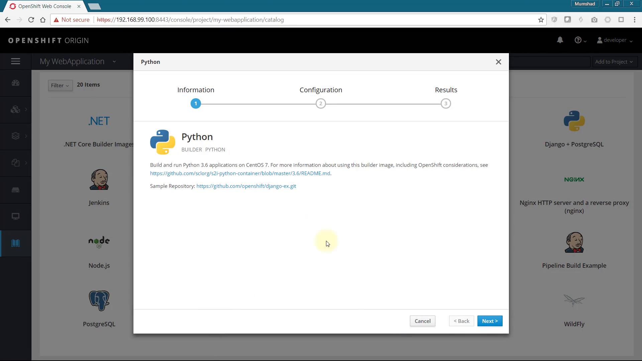Select step 2 Configuration circle
This screenshot has width=642, height=361.
(321, 104)
